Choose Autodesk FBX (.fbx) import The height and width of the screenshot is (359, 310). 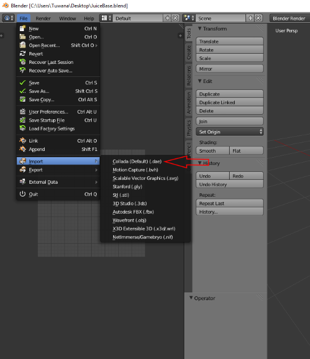(145, 212)
